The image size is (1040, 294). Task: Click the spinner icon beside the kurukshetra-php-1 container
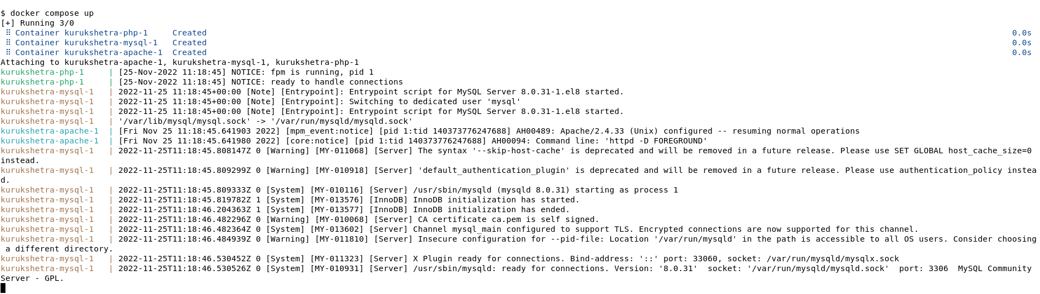8,33
